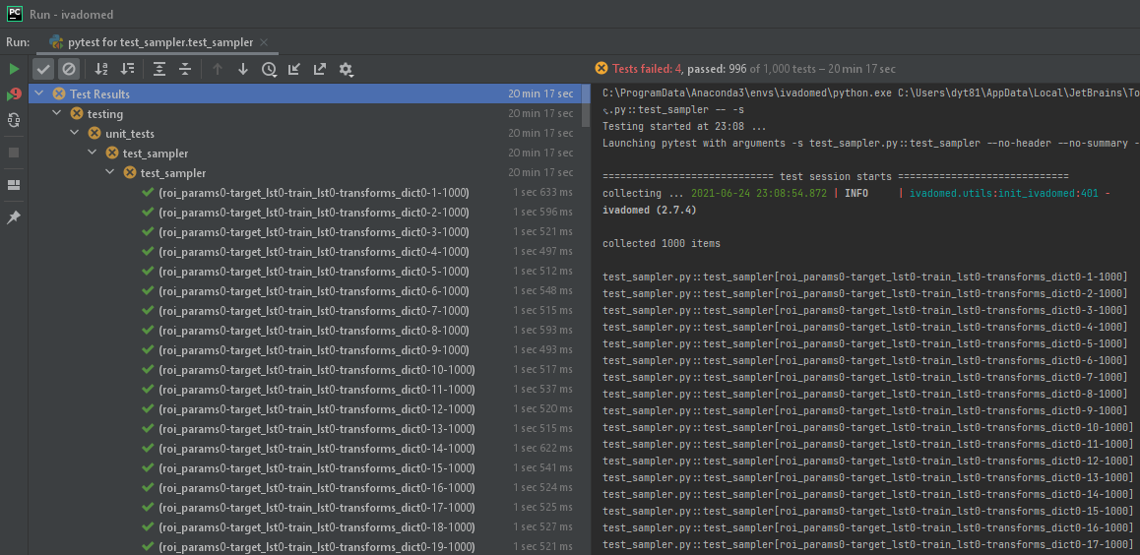Click green check of test dict0-19-1000
Screen dimensions: 1140x555
click(x=148, y=545)
